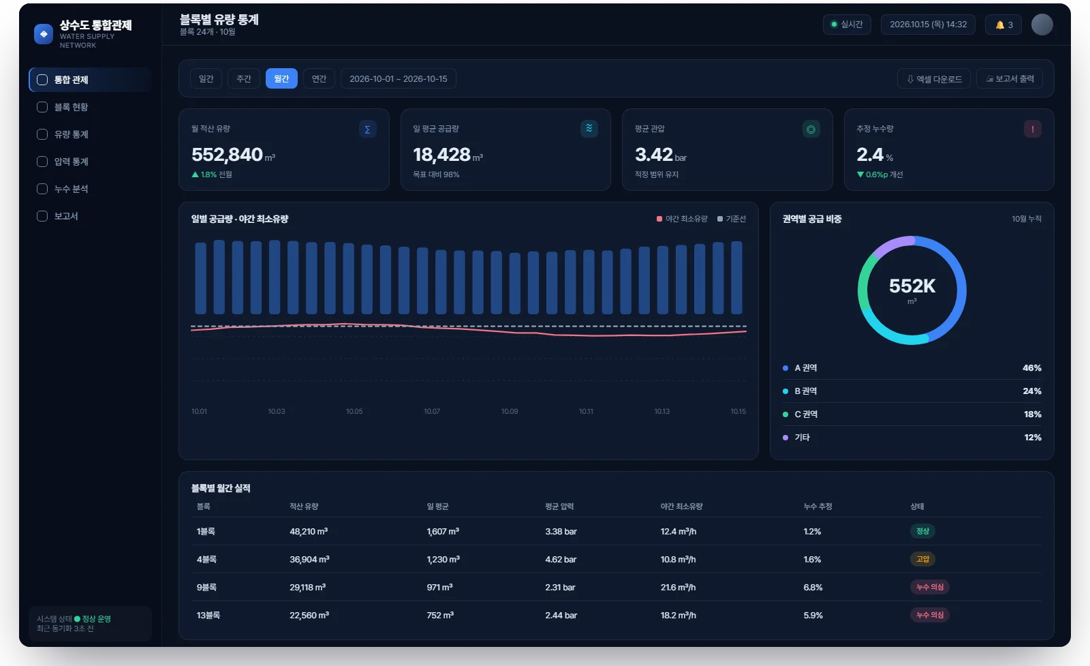Screen dimensions: 1090x666
Task: Click the 10월 누적 label
Action: (1027, 219)
